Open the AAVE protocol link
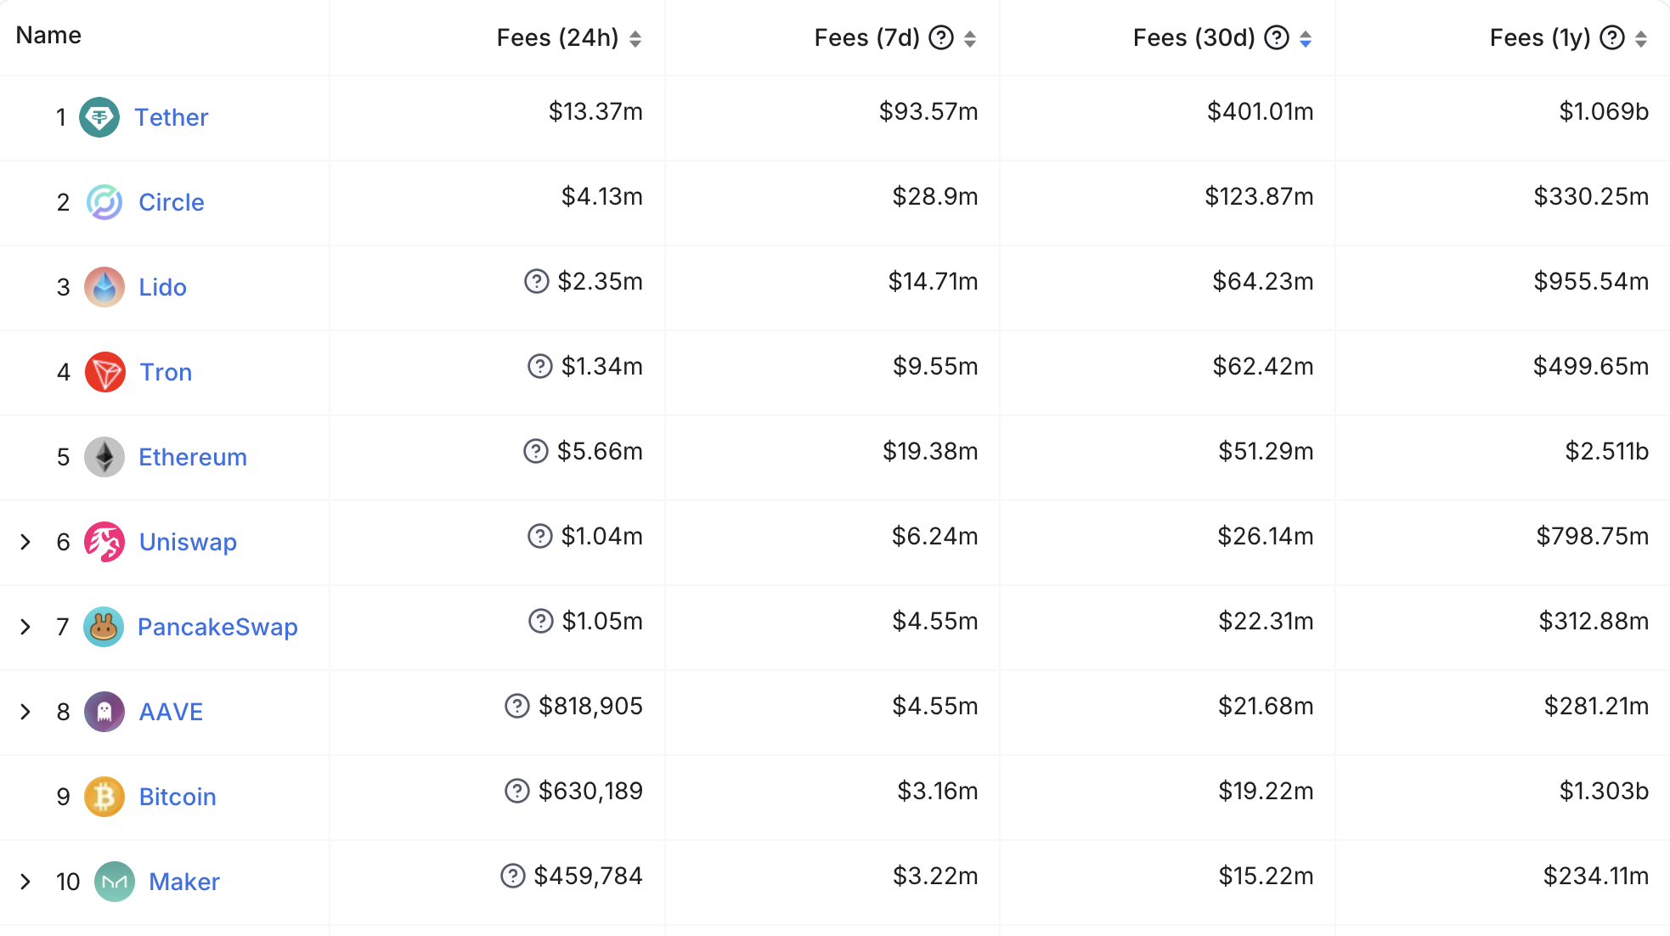1670x936 pixels. 171,712
